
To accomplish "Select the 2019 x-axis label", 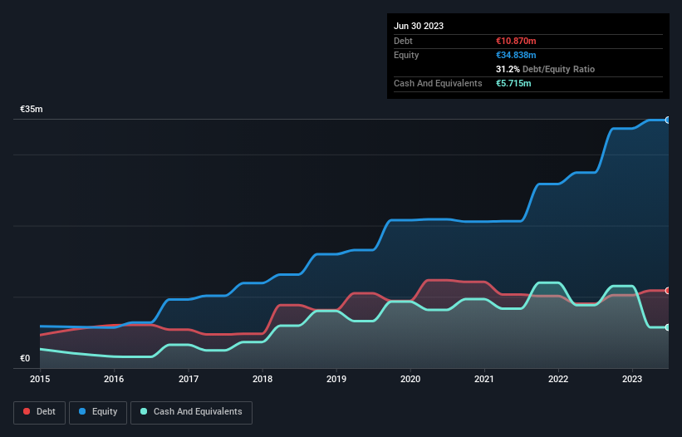I will point(336,379).
